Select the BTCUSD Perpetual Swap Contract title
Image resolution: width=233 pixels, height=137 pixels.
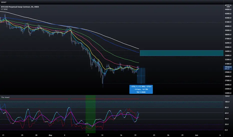pos(20,7)
